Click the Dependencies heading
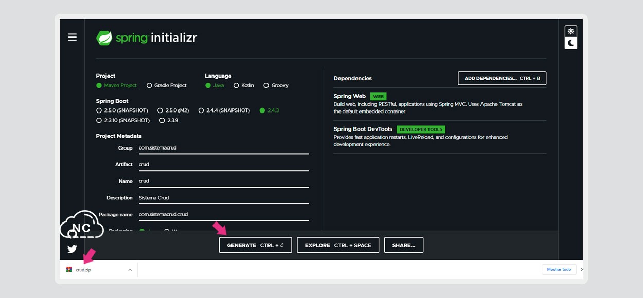The width and height of the screenshot is (643, 298). tap(352, 78)
